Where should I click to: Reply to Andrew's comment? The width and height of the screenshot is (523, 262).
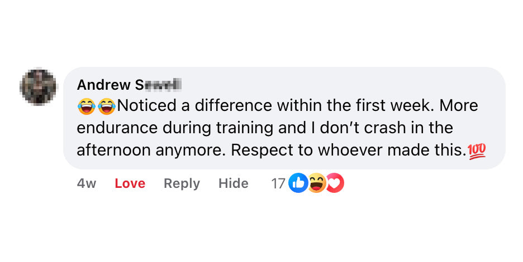point(182,183)
